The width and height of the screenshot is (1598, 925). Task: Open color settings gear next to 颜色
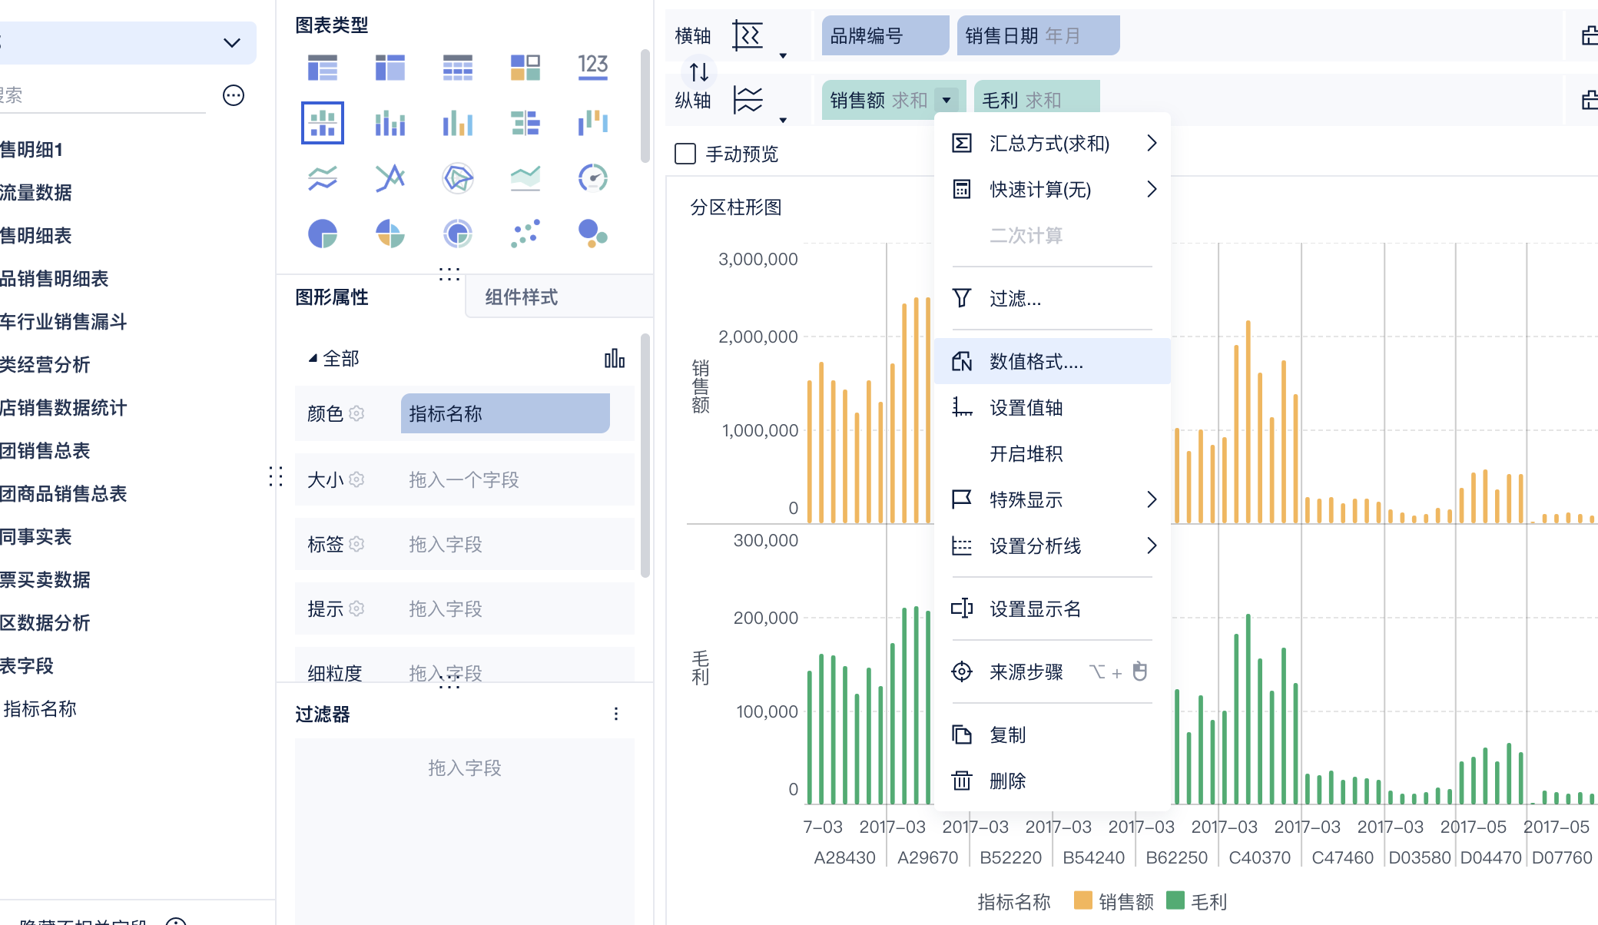click(x=356, y=413)
